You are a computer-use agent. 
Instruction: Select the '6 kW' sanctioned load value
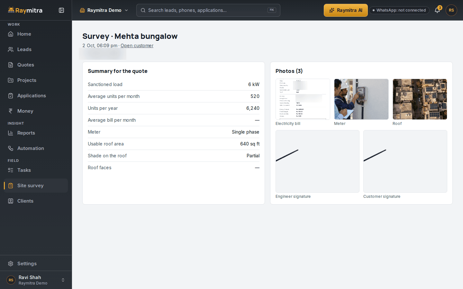coord(254,84)
